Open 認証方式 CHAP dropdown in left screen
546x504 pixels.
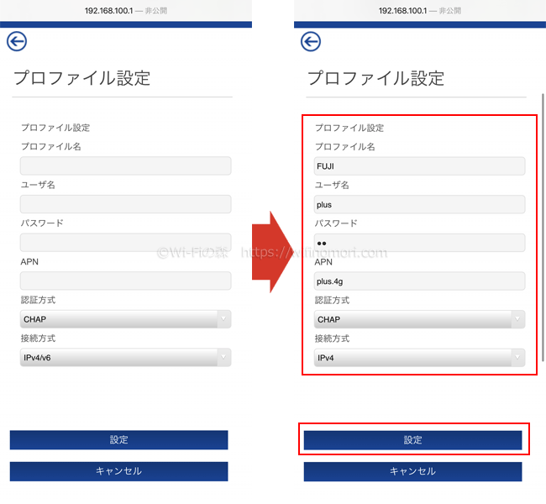pos(126,319)
